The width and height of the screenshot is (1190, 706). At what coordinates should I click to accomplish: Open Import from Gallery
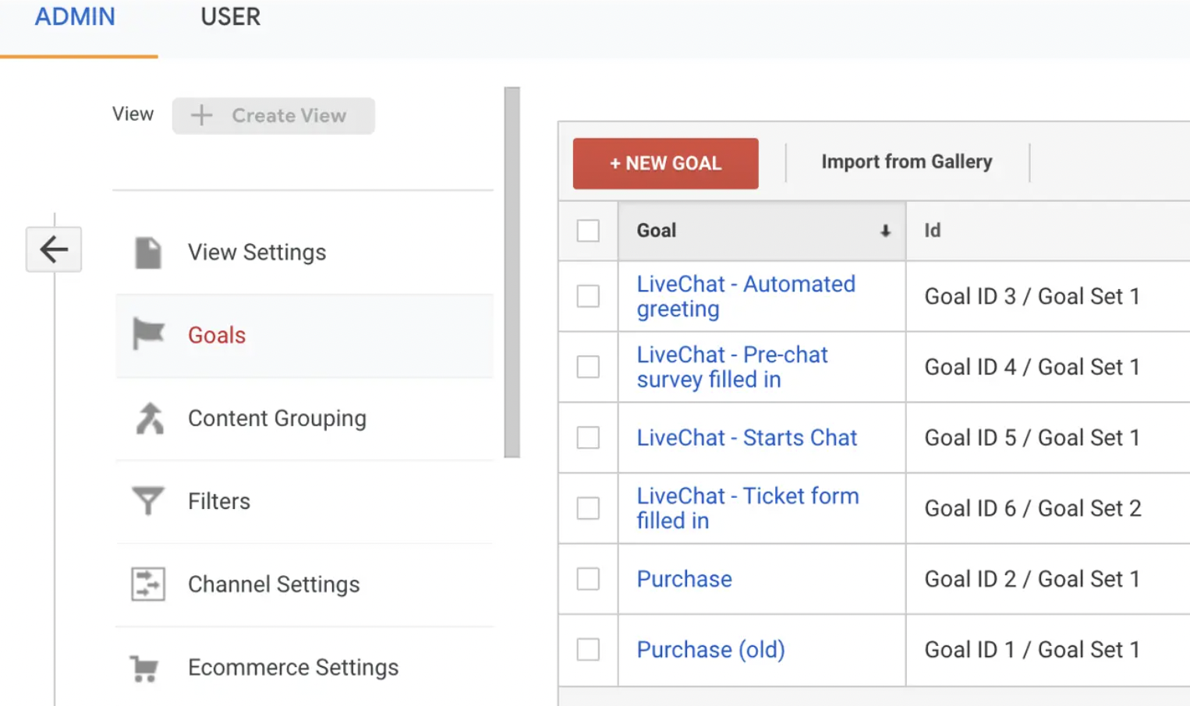pyautogui.click(x=906, y=162)
